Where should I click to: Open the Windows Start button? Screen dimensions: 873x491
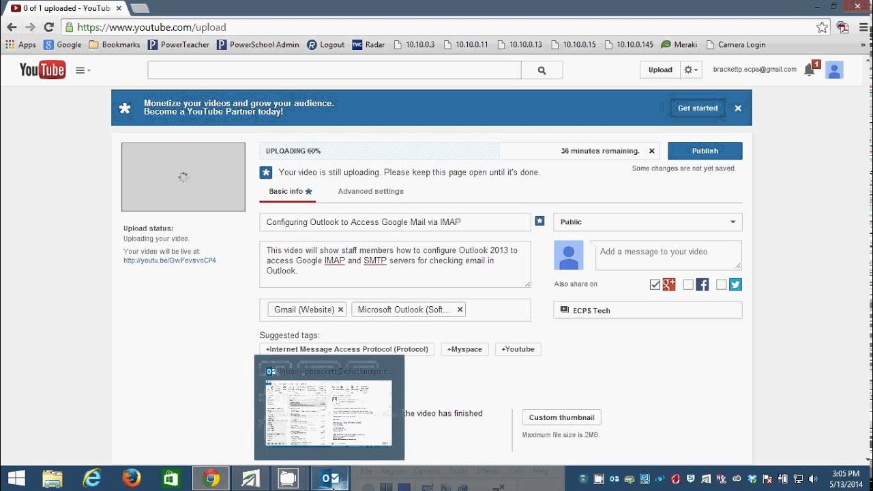[x=16, y=479]
